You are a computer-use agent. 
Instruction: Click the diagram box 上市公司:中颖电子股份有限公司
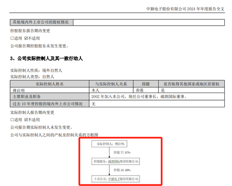(x=116, y=179)
